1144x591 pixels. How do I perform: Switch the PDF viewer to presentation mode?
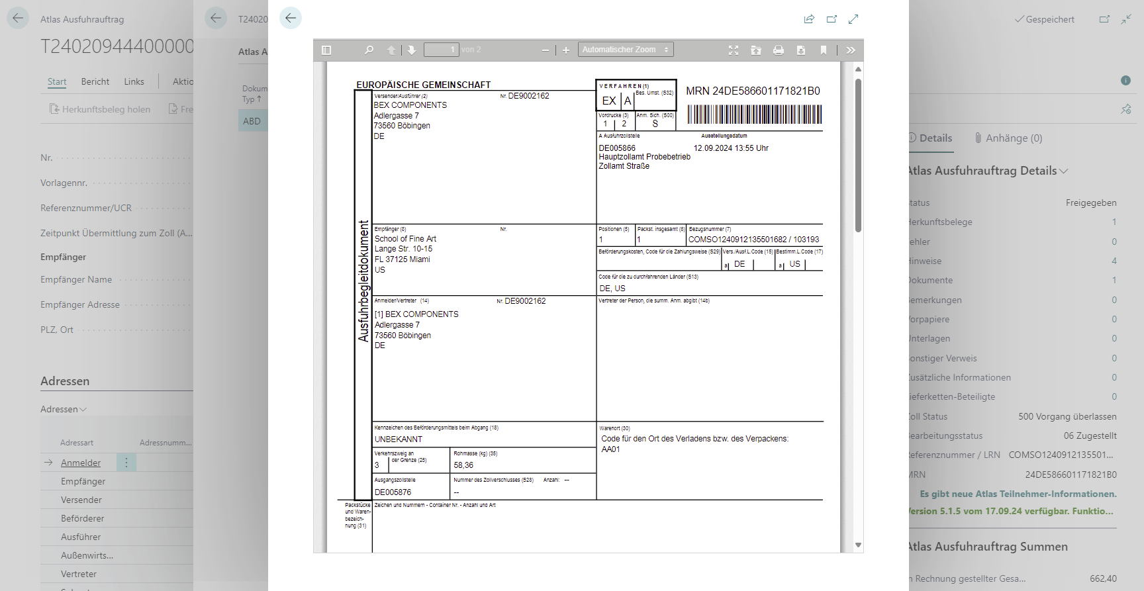pos(734,50)
